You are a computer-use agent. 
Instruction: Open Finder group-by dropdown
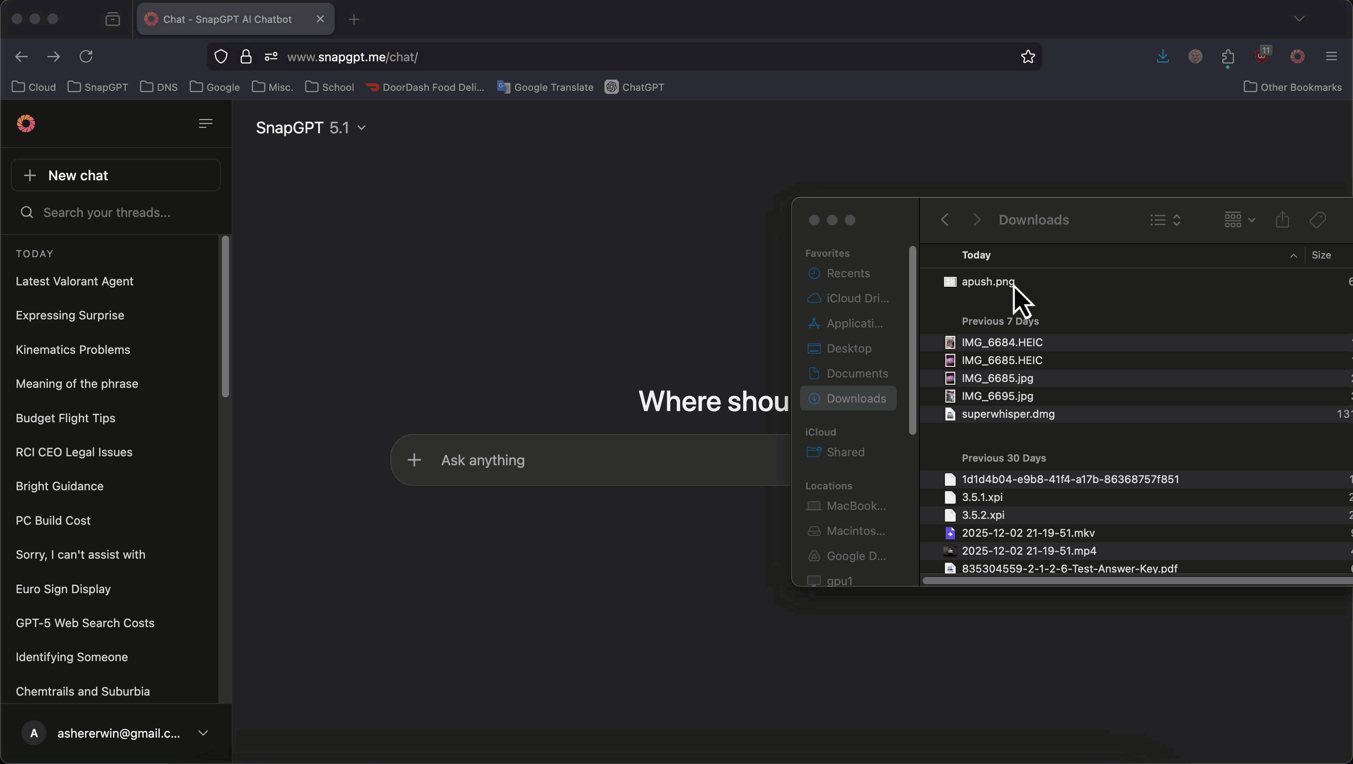point(1239,220)
